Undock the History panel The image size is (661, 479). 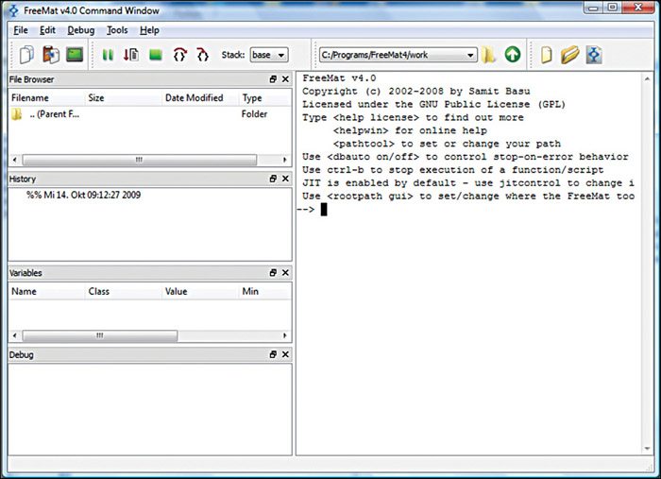point(273,179)
